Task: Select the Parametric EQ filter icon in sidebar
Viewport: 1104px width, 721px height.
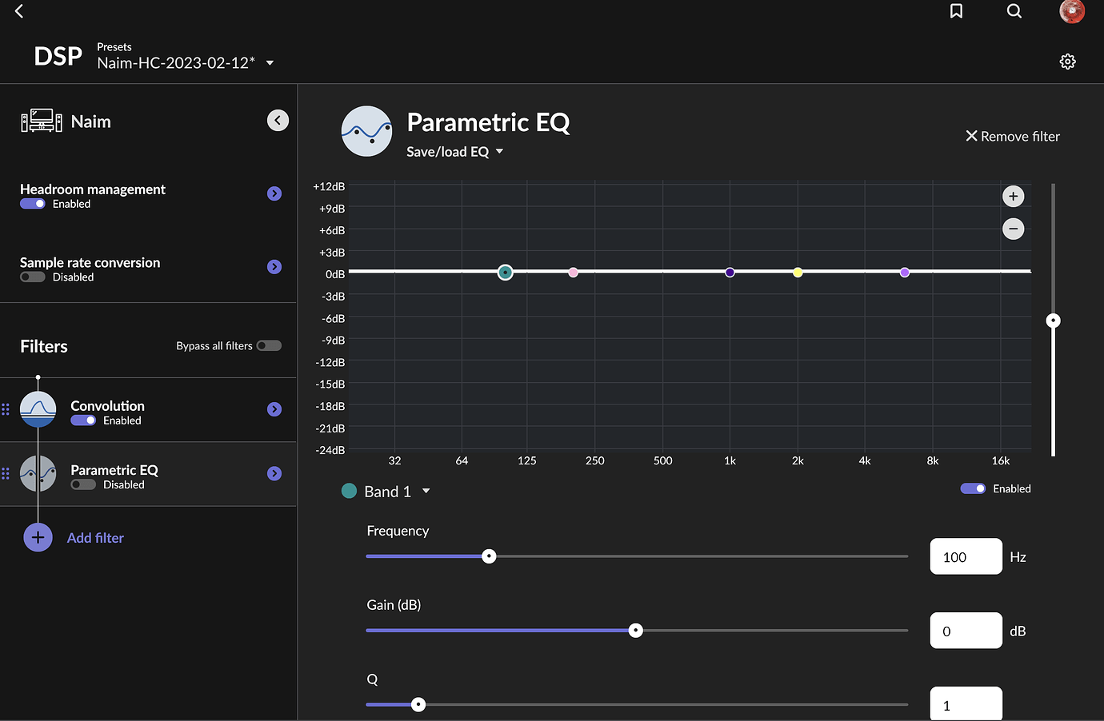Action: (38, 473)
